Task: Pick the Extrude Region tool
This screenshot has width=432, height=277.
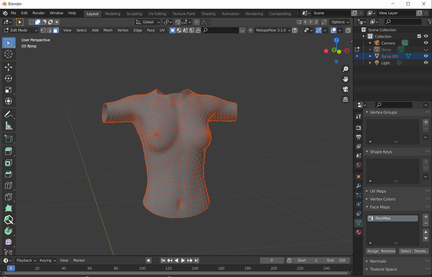Action: click(x=8, y=151)
